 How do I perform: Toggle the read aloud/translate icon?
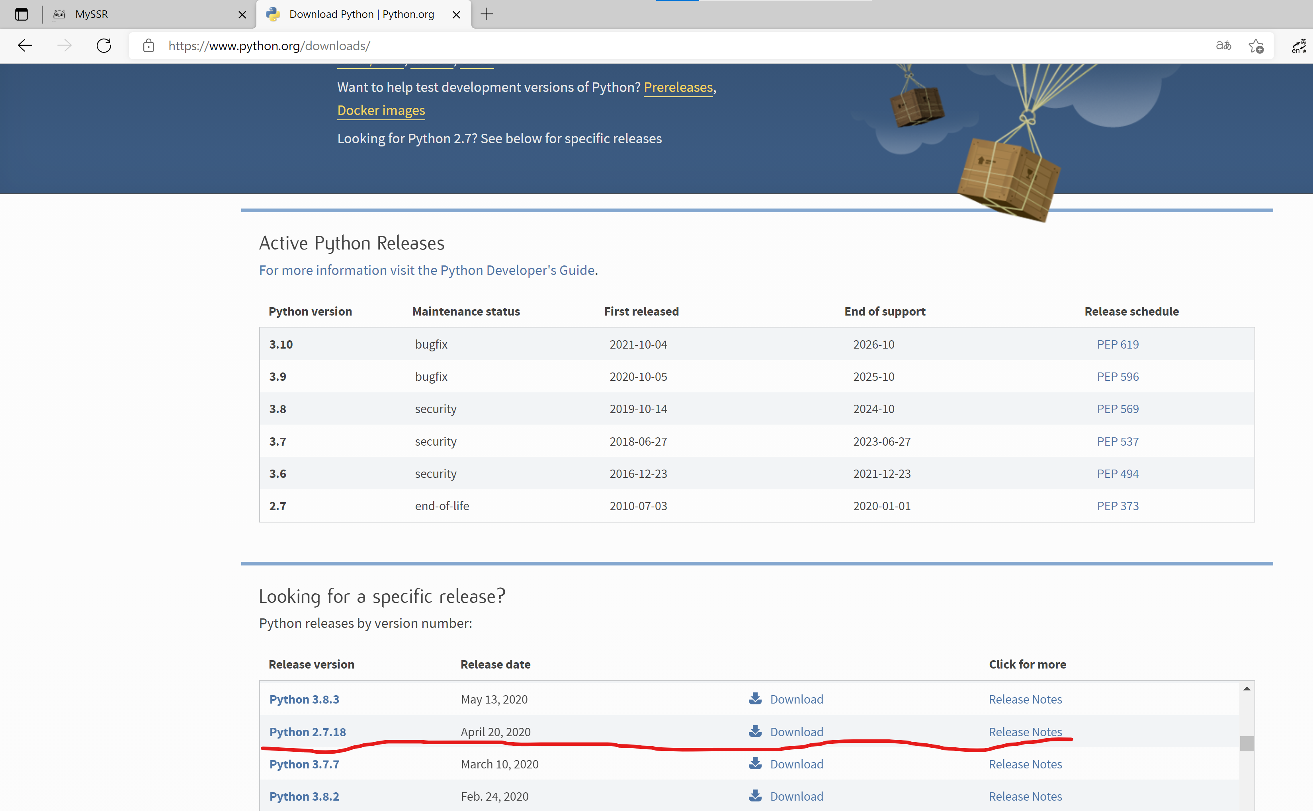(1223, 46)
